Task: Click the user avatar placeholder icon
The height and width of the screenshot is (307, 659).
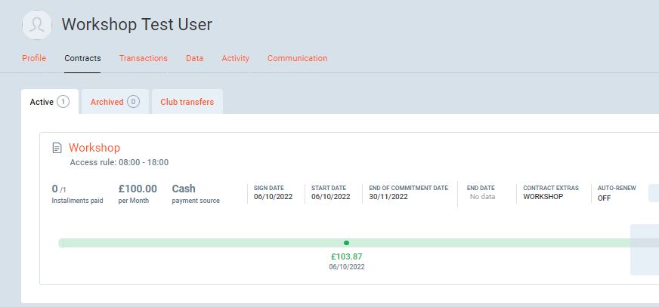Action: tap(37, 25)
